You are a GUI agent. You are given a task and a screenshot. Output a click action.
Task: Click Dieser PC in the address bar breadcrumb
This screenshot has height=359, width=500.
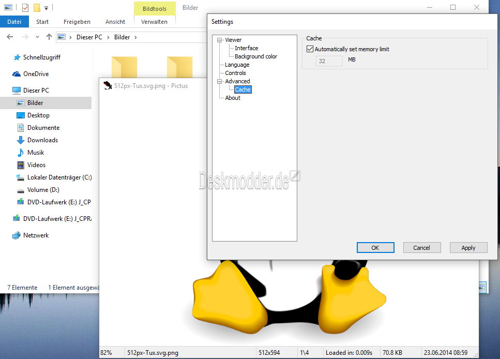point(89,37)
